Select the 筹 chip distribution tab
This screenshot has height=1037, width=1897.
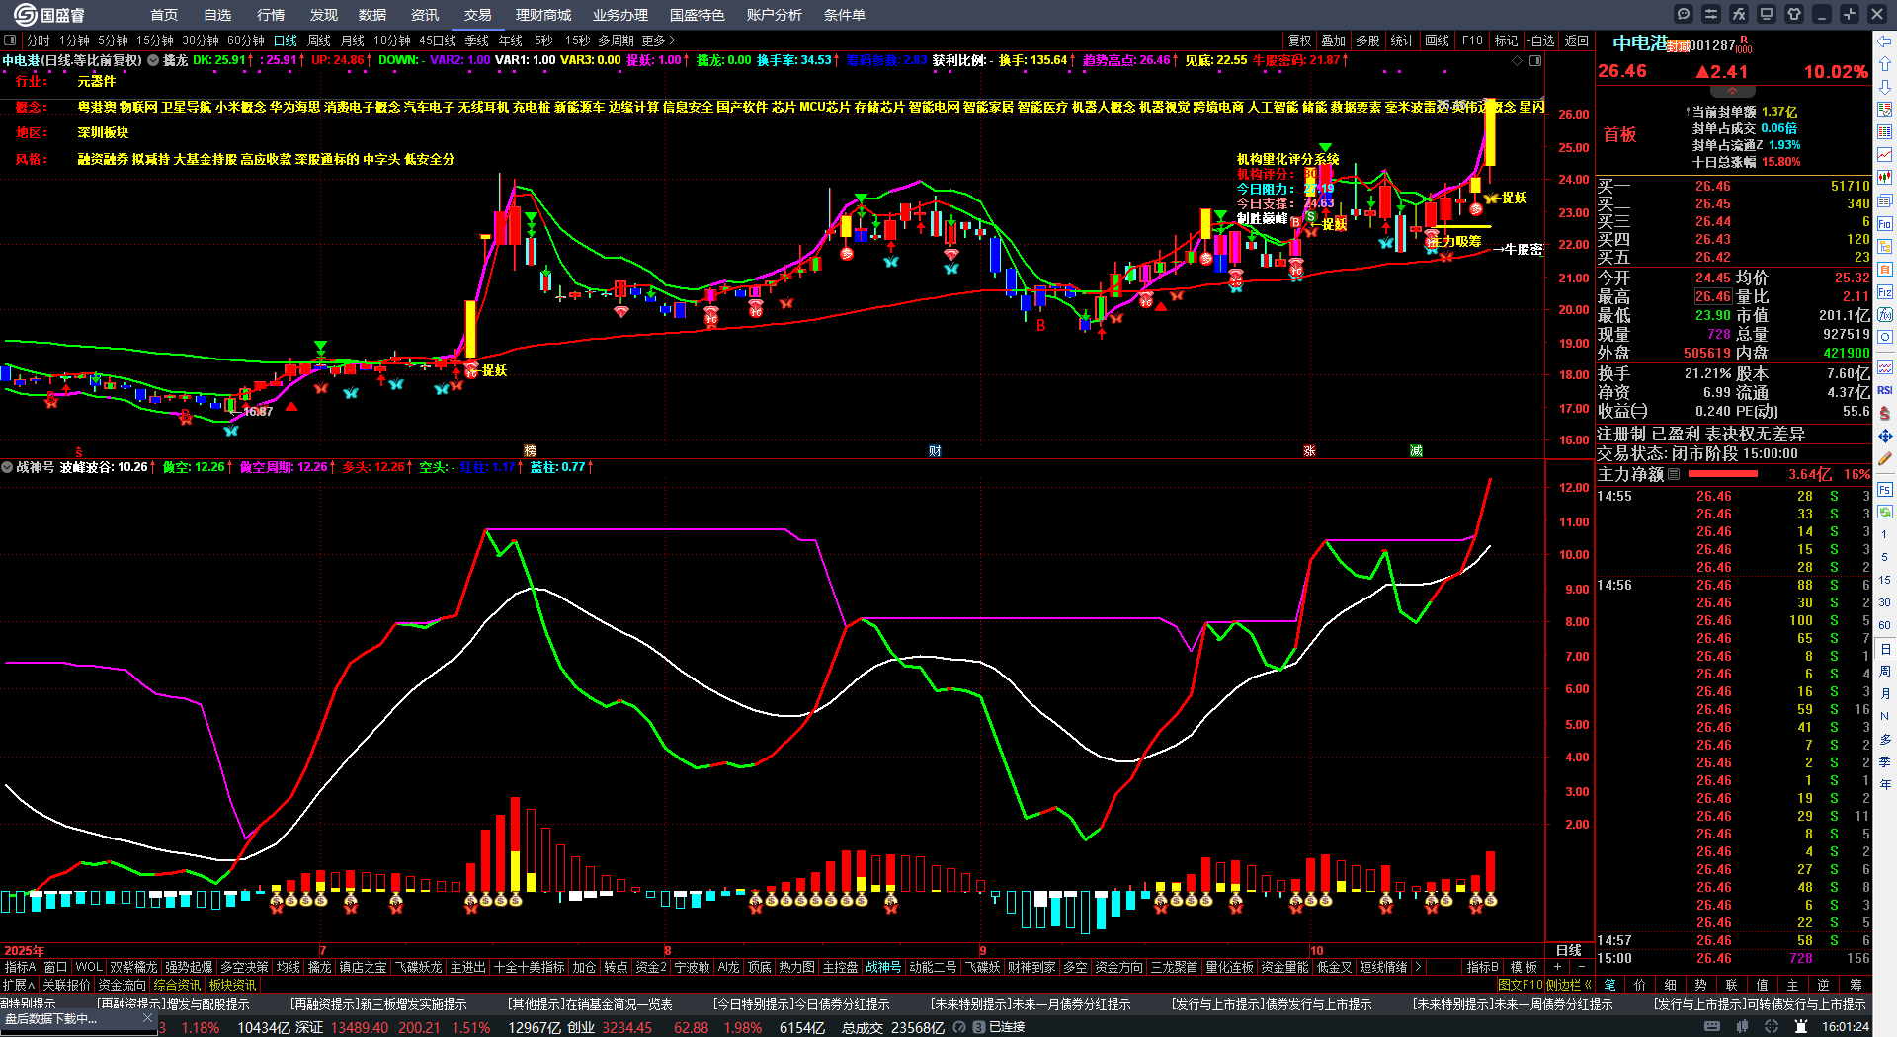(1856, 985)
